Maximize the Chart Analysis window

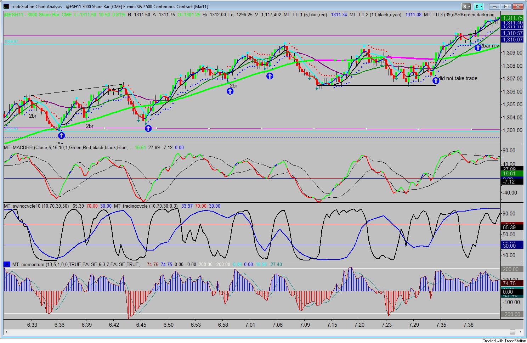coord(506,6)
